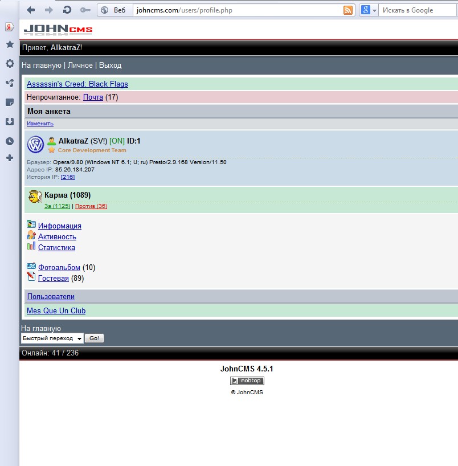Expand the Быстрый переход dropdown
The width and height of the screenshot is (458, 466).
[52, 338]
